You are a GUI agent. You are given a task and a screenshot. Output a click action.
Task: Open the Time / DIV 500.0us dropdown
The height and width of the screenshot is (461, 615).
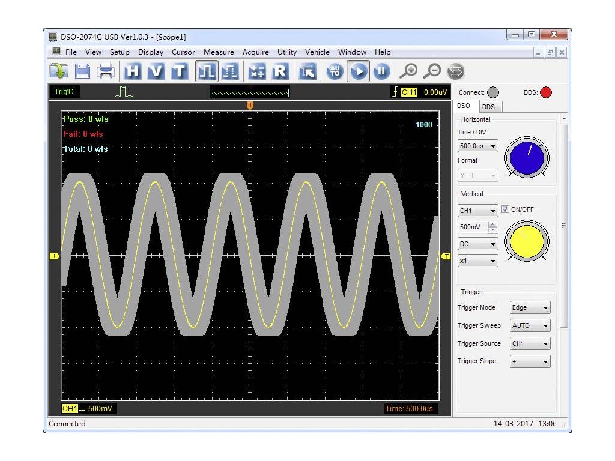(x=477, y=146)
